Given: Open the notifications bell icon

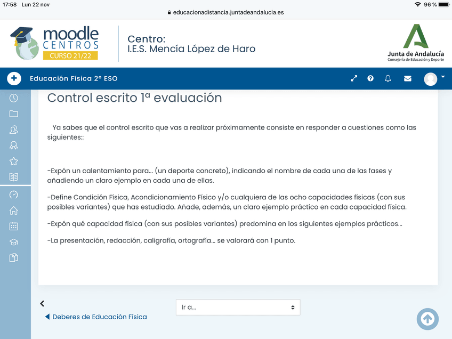Looking at the screenshot, I should point(388,78).
